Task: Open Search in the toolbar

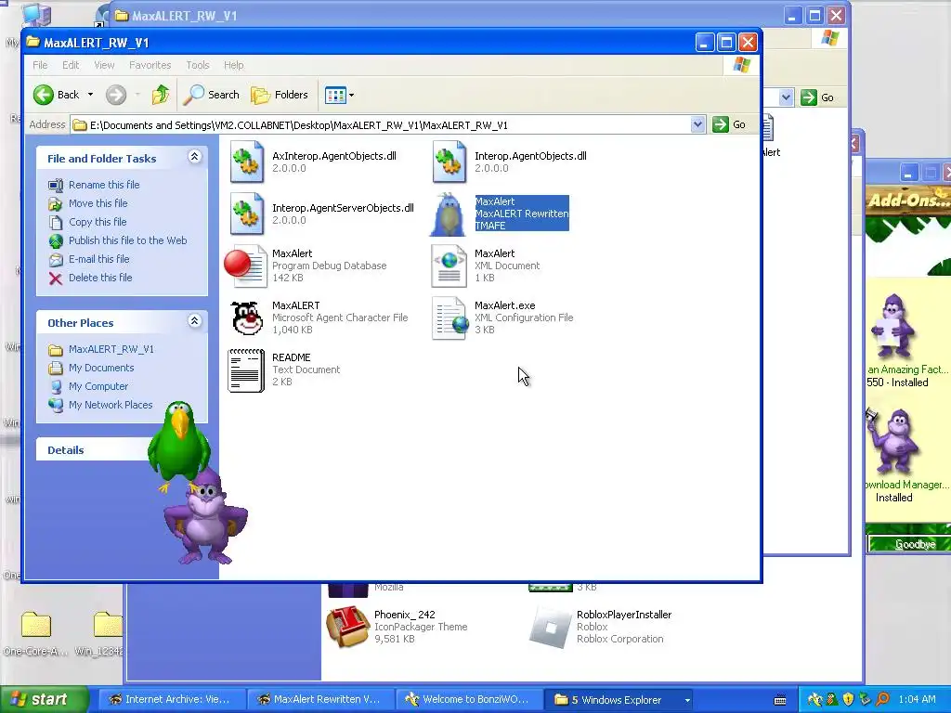Action: [211, 95]
